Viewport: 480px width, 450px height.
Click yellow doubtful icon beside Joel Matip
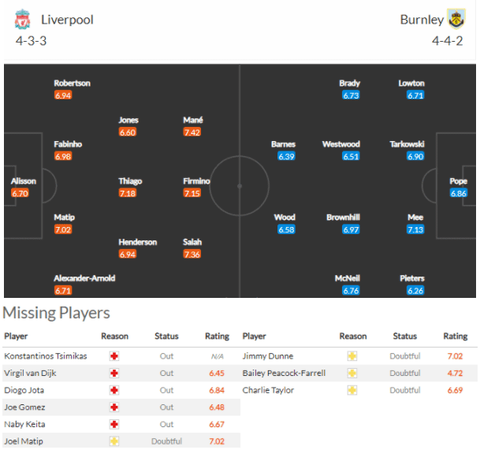pyautogui.click(x=115, y=441)
